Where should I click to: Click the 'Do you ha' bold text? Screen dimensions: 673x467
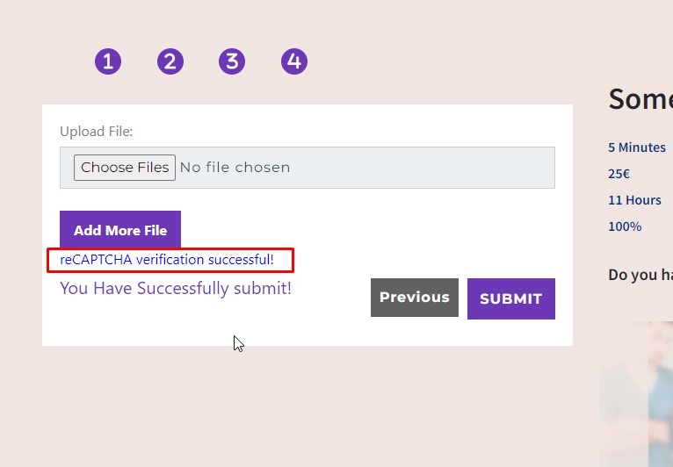coord(640,275)
